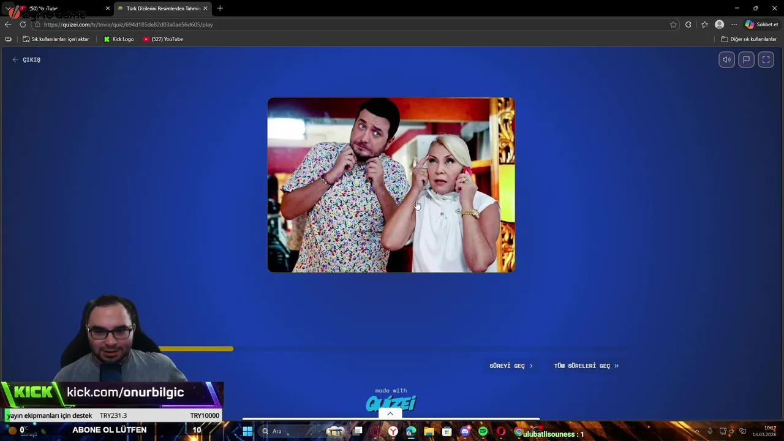Open the Favorites list icon in the toolbar
Viewport: 784px width, 441px height.
[704, 24]
